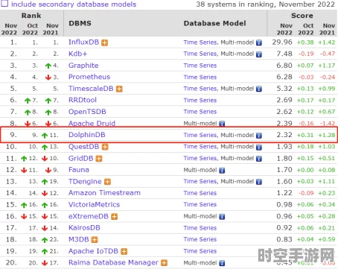Screen dimensions: 338x269
Task: Click the Time Series link for RRDtool
Action: click(x=200, y=100)
